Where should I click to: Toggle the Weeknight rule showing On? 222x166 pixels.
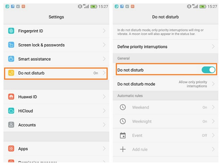click(x=205, y=121)
